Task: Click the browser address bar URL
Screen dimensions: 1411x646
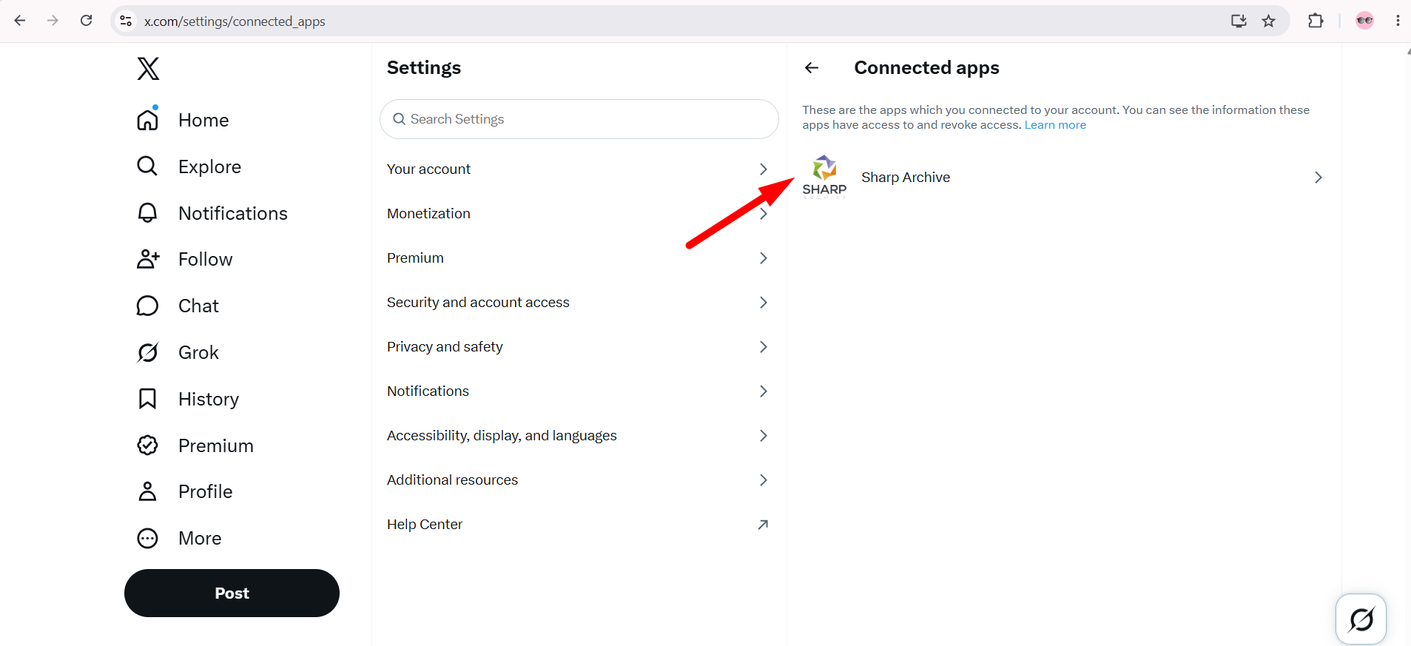Action: click(x=235, y=21)
